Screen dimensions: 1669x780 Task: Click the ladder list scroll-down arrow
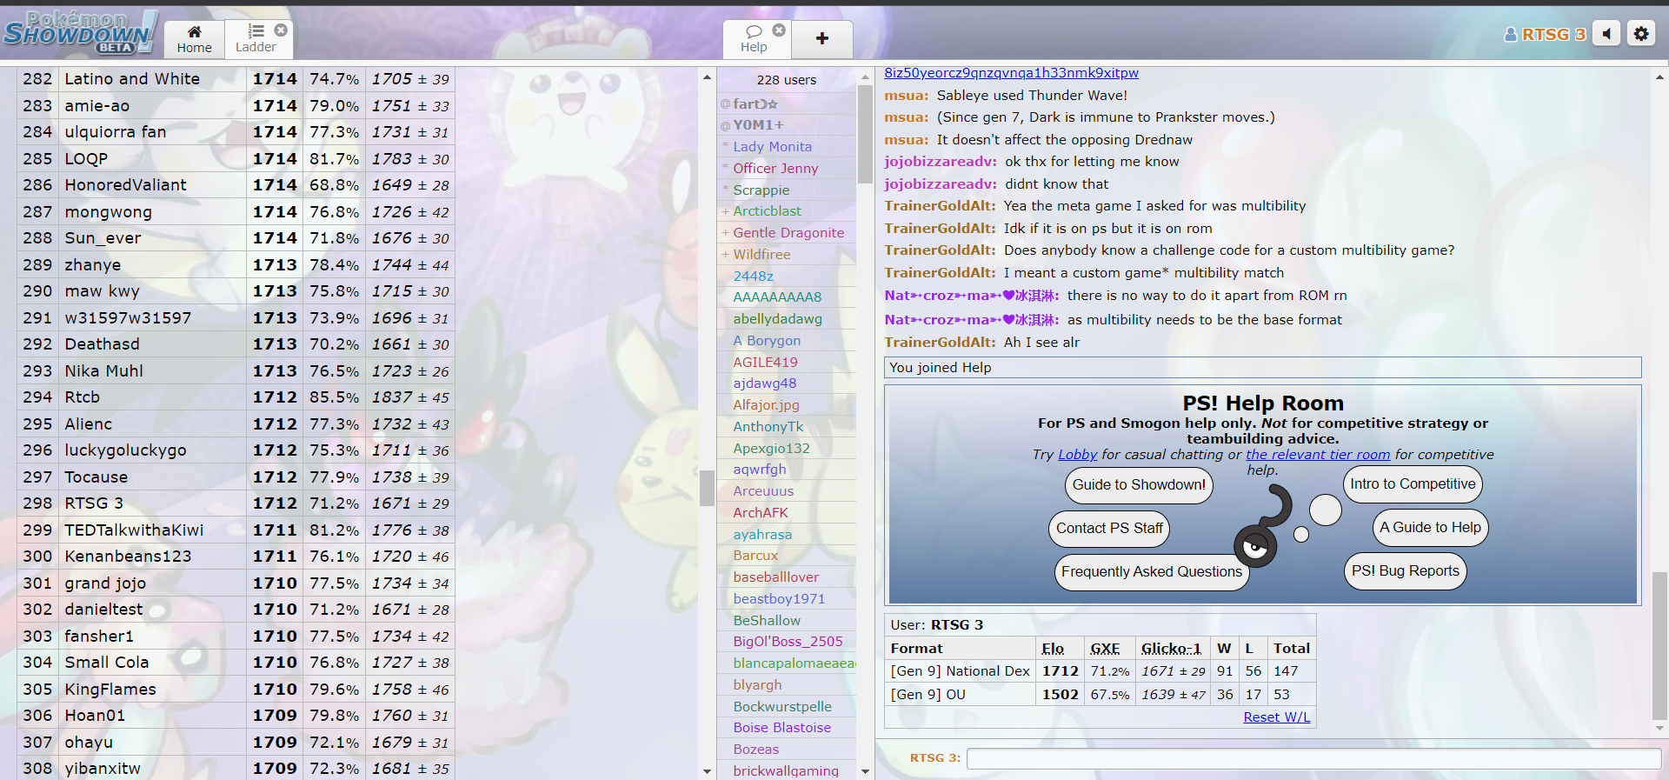click(707, 771)
